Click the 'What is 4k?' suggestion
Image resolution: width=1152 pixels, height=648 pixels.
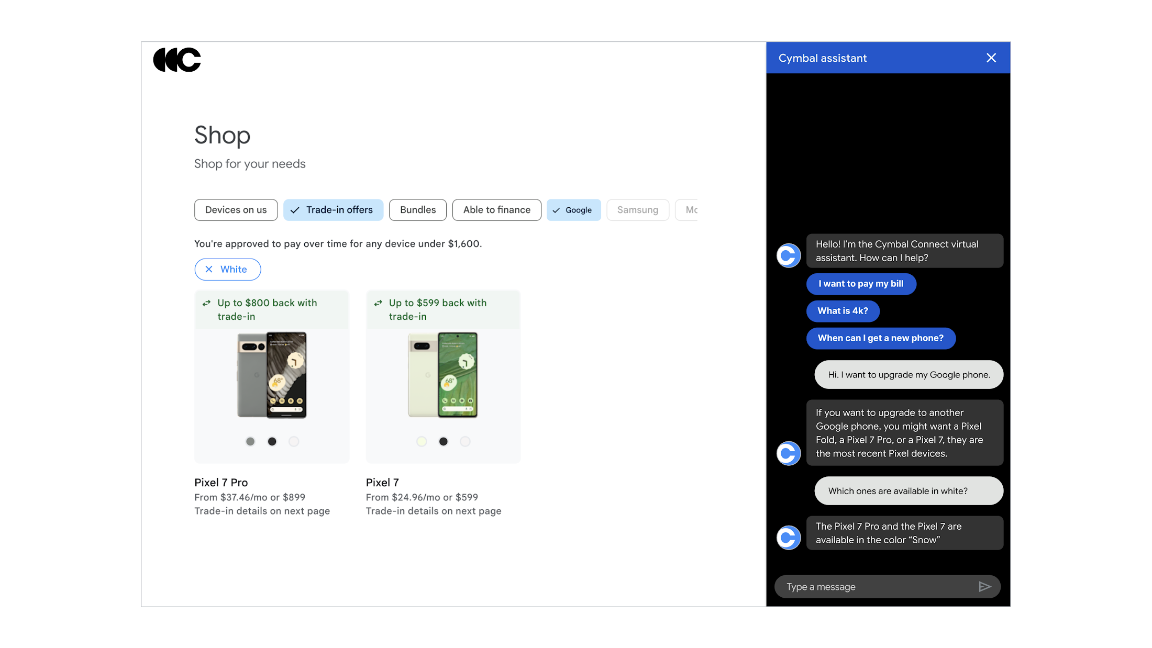click(x=843, y=311)
